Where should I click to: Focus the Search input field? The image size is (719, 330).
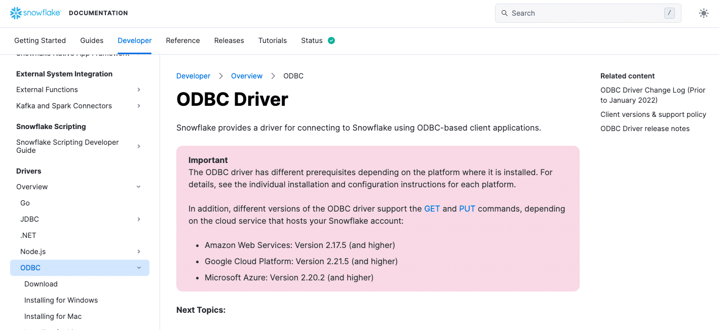coord(588,13)
